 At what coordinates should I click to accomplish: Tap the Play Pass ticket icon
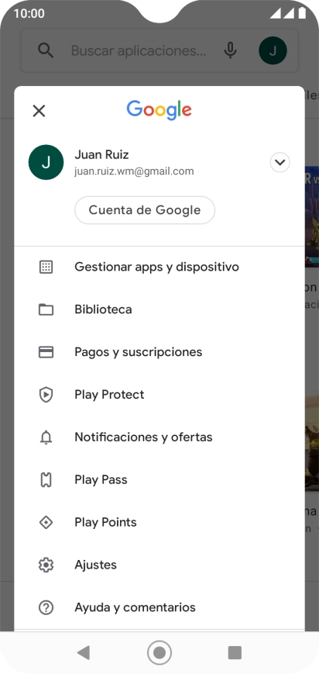tap(46, 479)
